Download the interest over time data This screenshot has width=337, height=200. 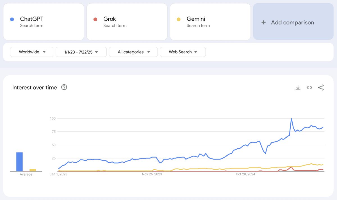point(298,88)
